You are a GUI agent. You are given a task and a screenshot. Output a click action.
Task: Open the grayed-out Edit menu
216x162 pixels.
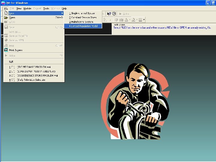click(x=12, y=8)
